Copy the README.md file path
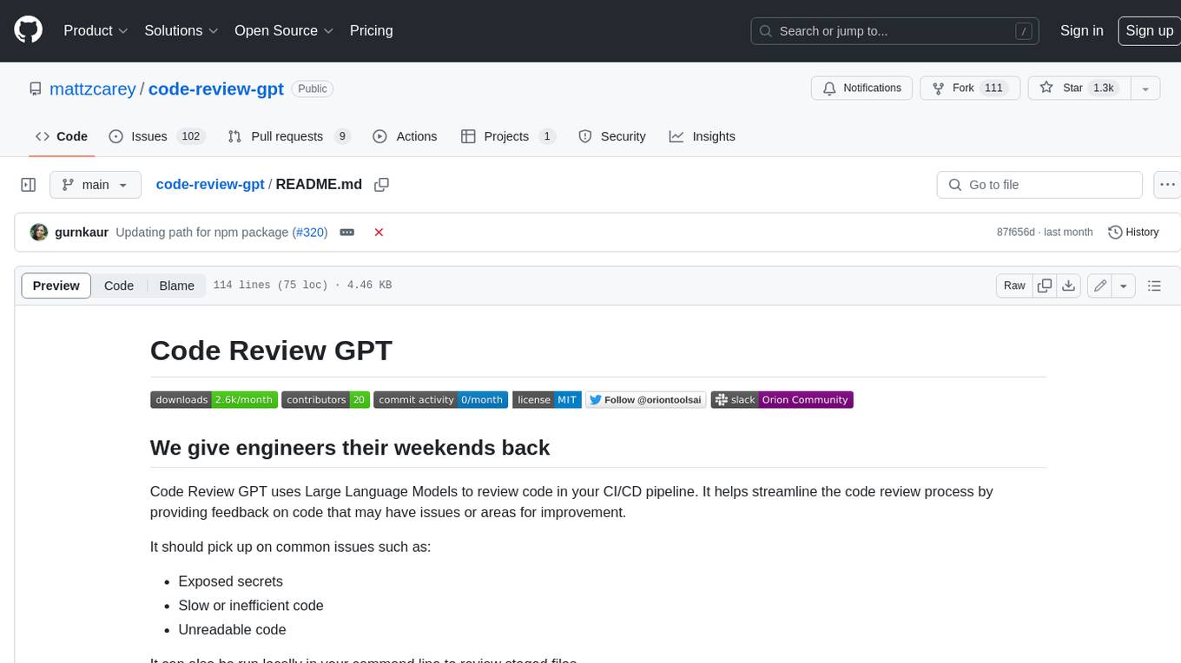The width and height of the screenshot is (1181, 663). 381,185
